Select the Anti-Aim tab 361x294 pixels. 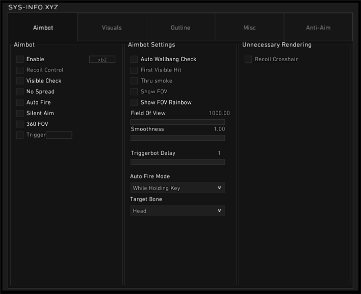[318, 28]
